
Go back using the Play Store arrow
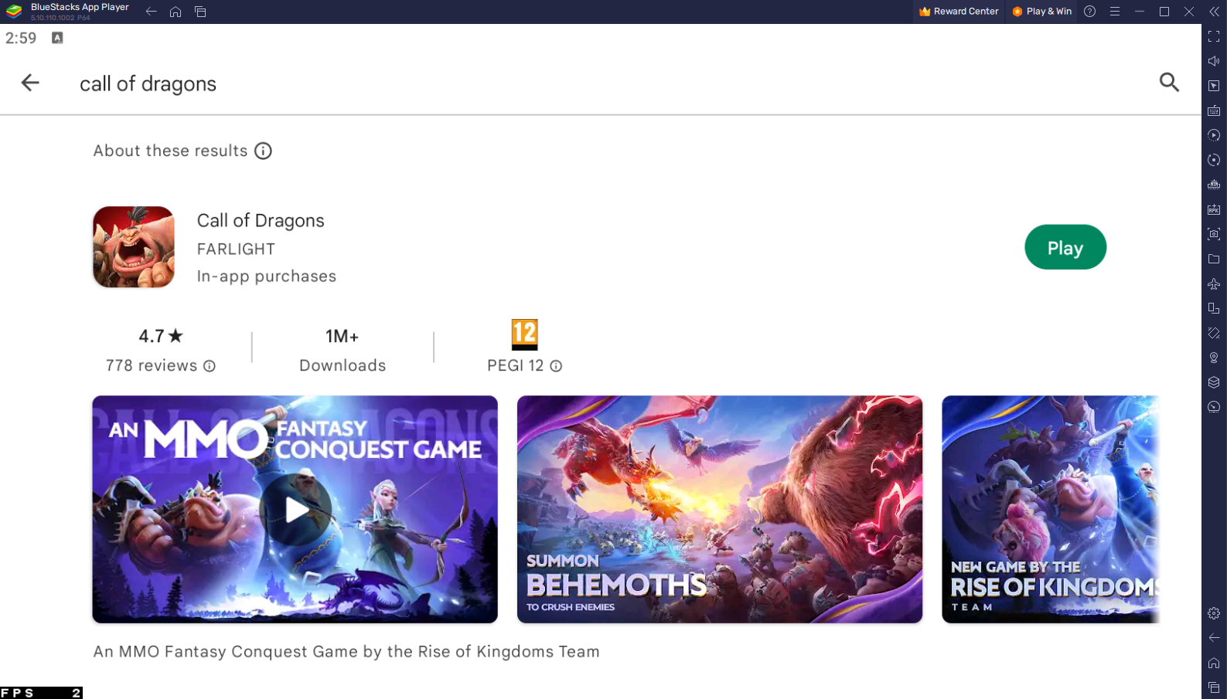point(30,83)
